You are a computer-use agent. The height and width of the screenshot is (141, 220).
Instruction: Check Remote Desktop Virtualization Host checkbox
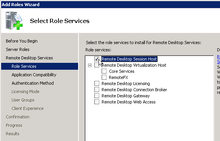tap(97, 65)
